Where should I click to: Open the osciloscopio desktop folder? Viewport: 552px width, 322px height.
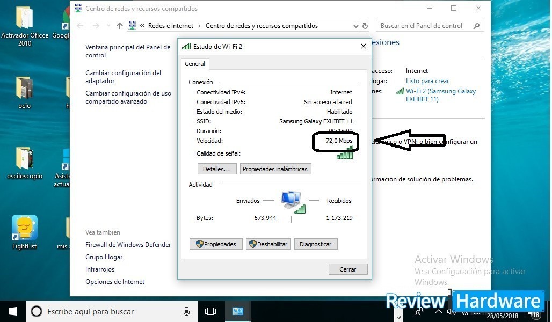tap(25, 163)
